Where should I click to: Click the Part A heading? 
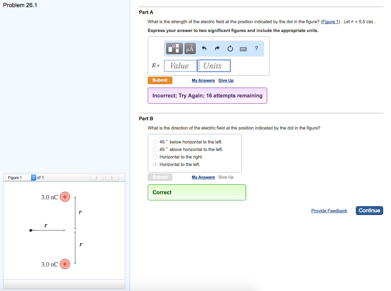click(x=146, y=12)
